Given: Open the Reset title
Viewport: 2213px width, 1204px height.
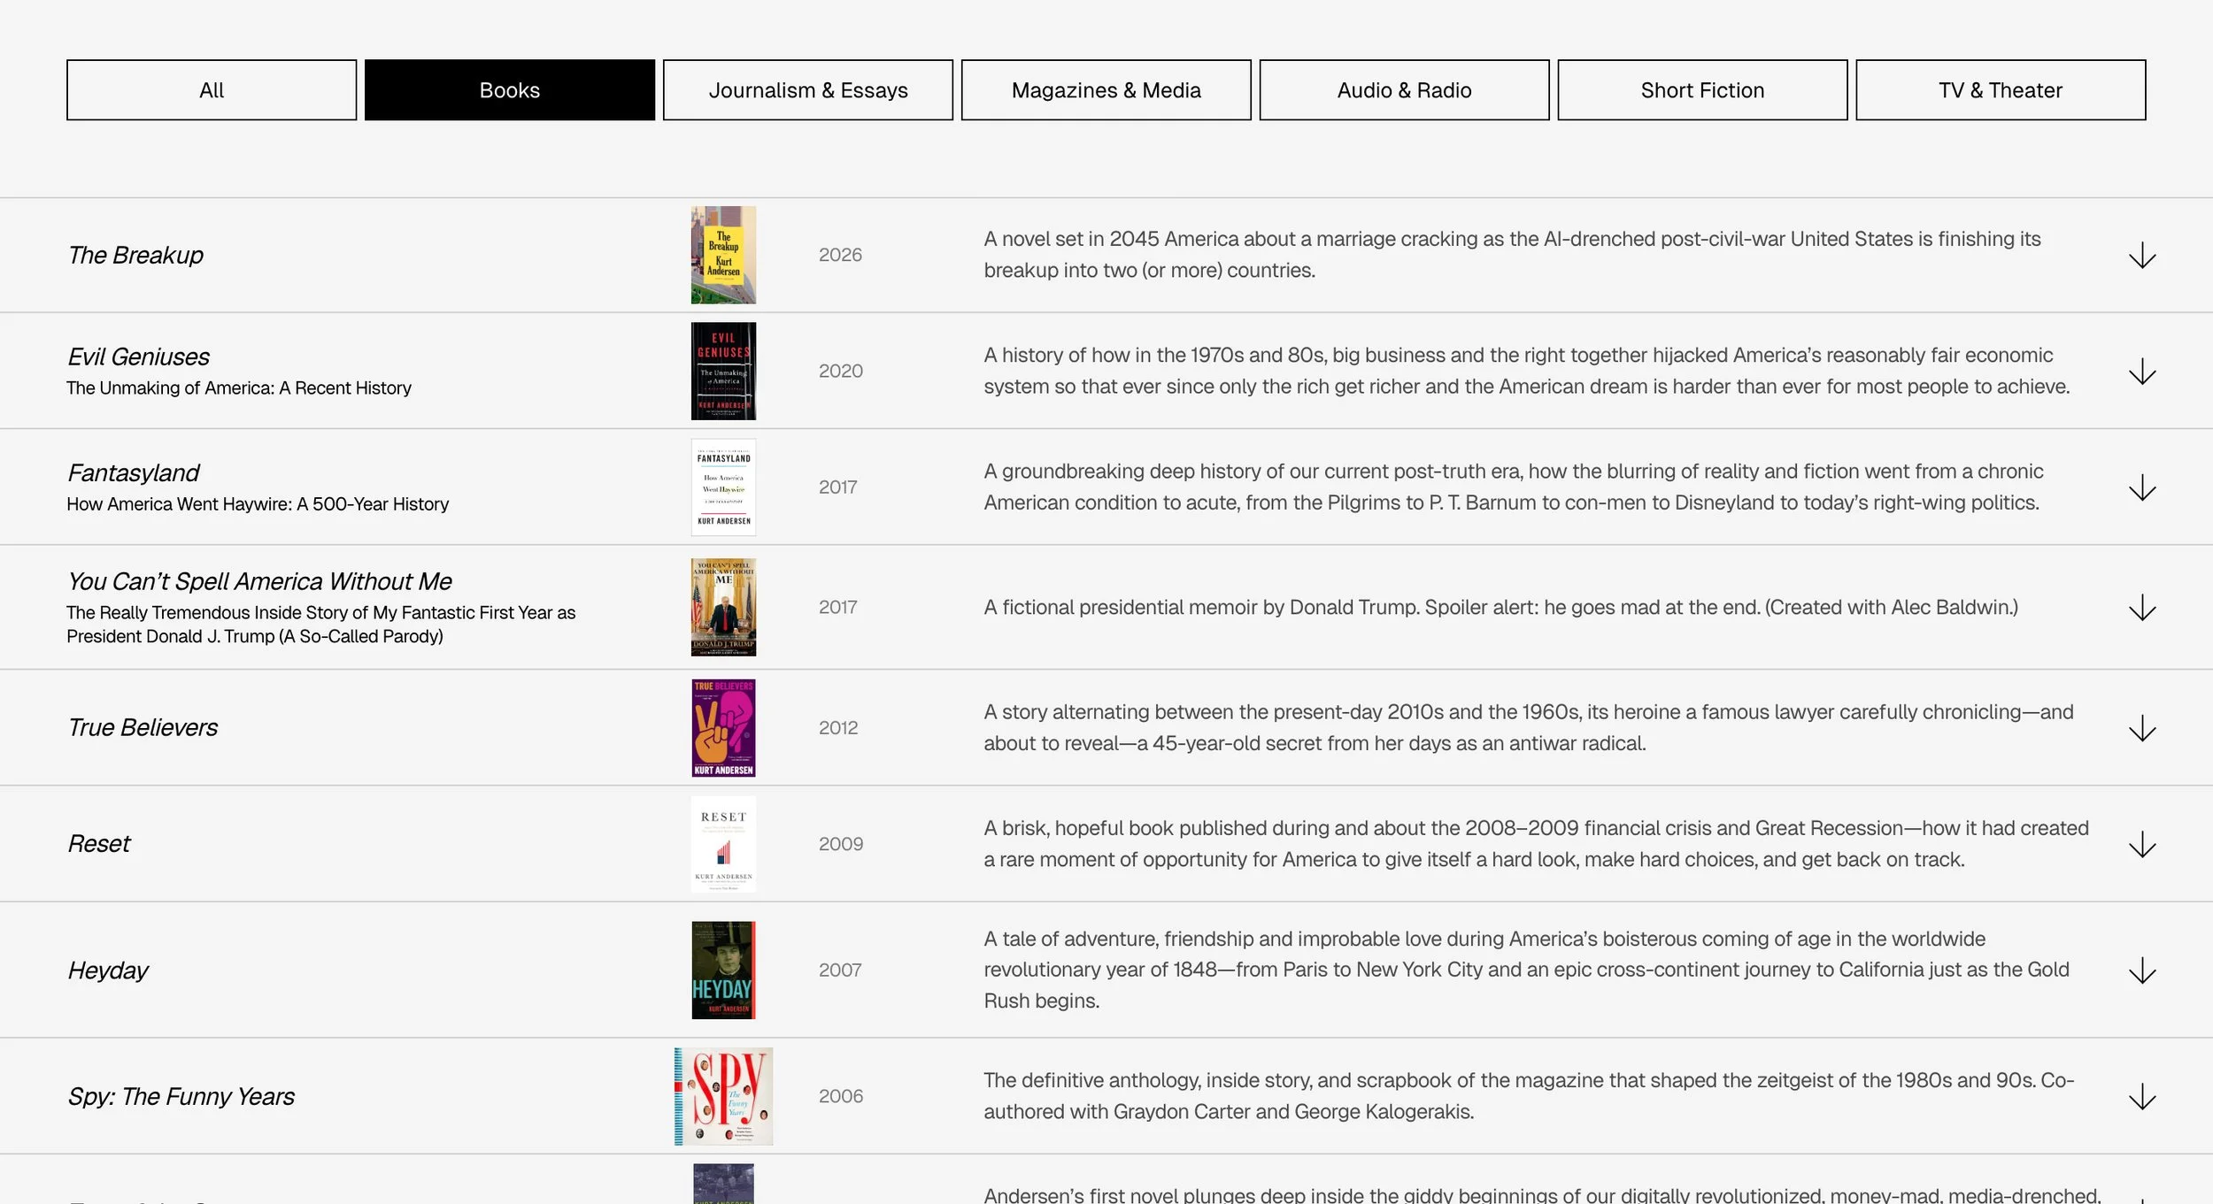Looking at the screenshot, I should [99, 843].
